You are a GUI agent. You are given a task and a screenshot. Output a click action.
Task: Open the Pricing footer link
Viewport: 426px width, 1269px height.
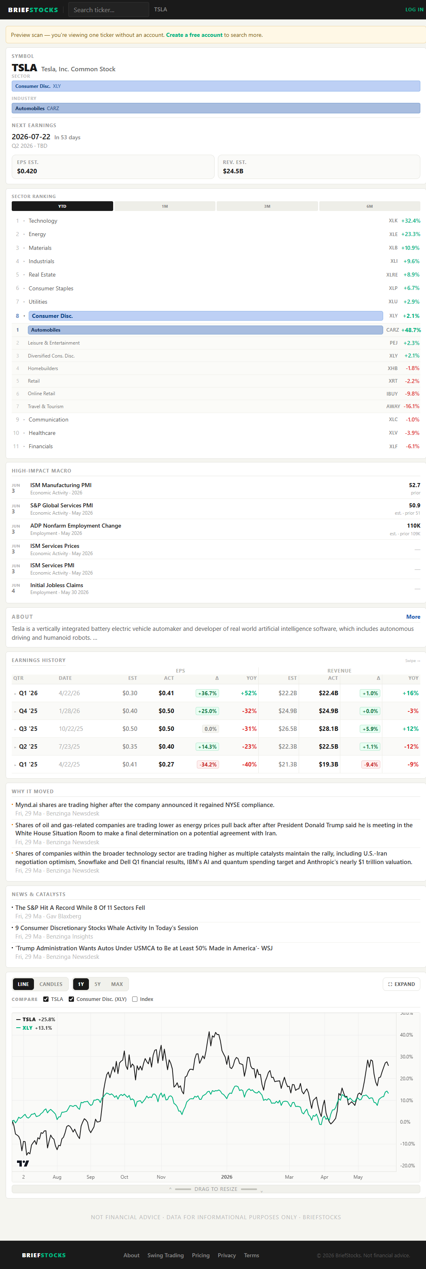tap(201, 1255)
